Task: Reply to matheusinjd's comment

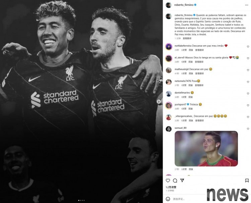Action: pos(191,73)
